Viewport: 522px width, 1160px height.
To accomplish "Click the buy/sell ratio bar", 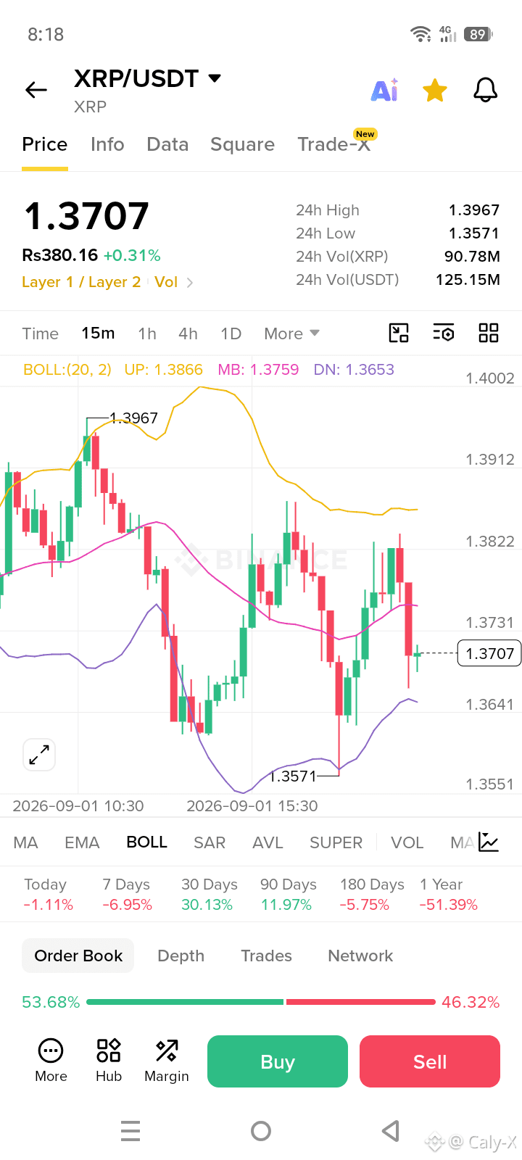I will (261, 1002).
